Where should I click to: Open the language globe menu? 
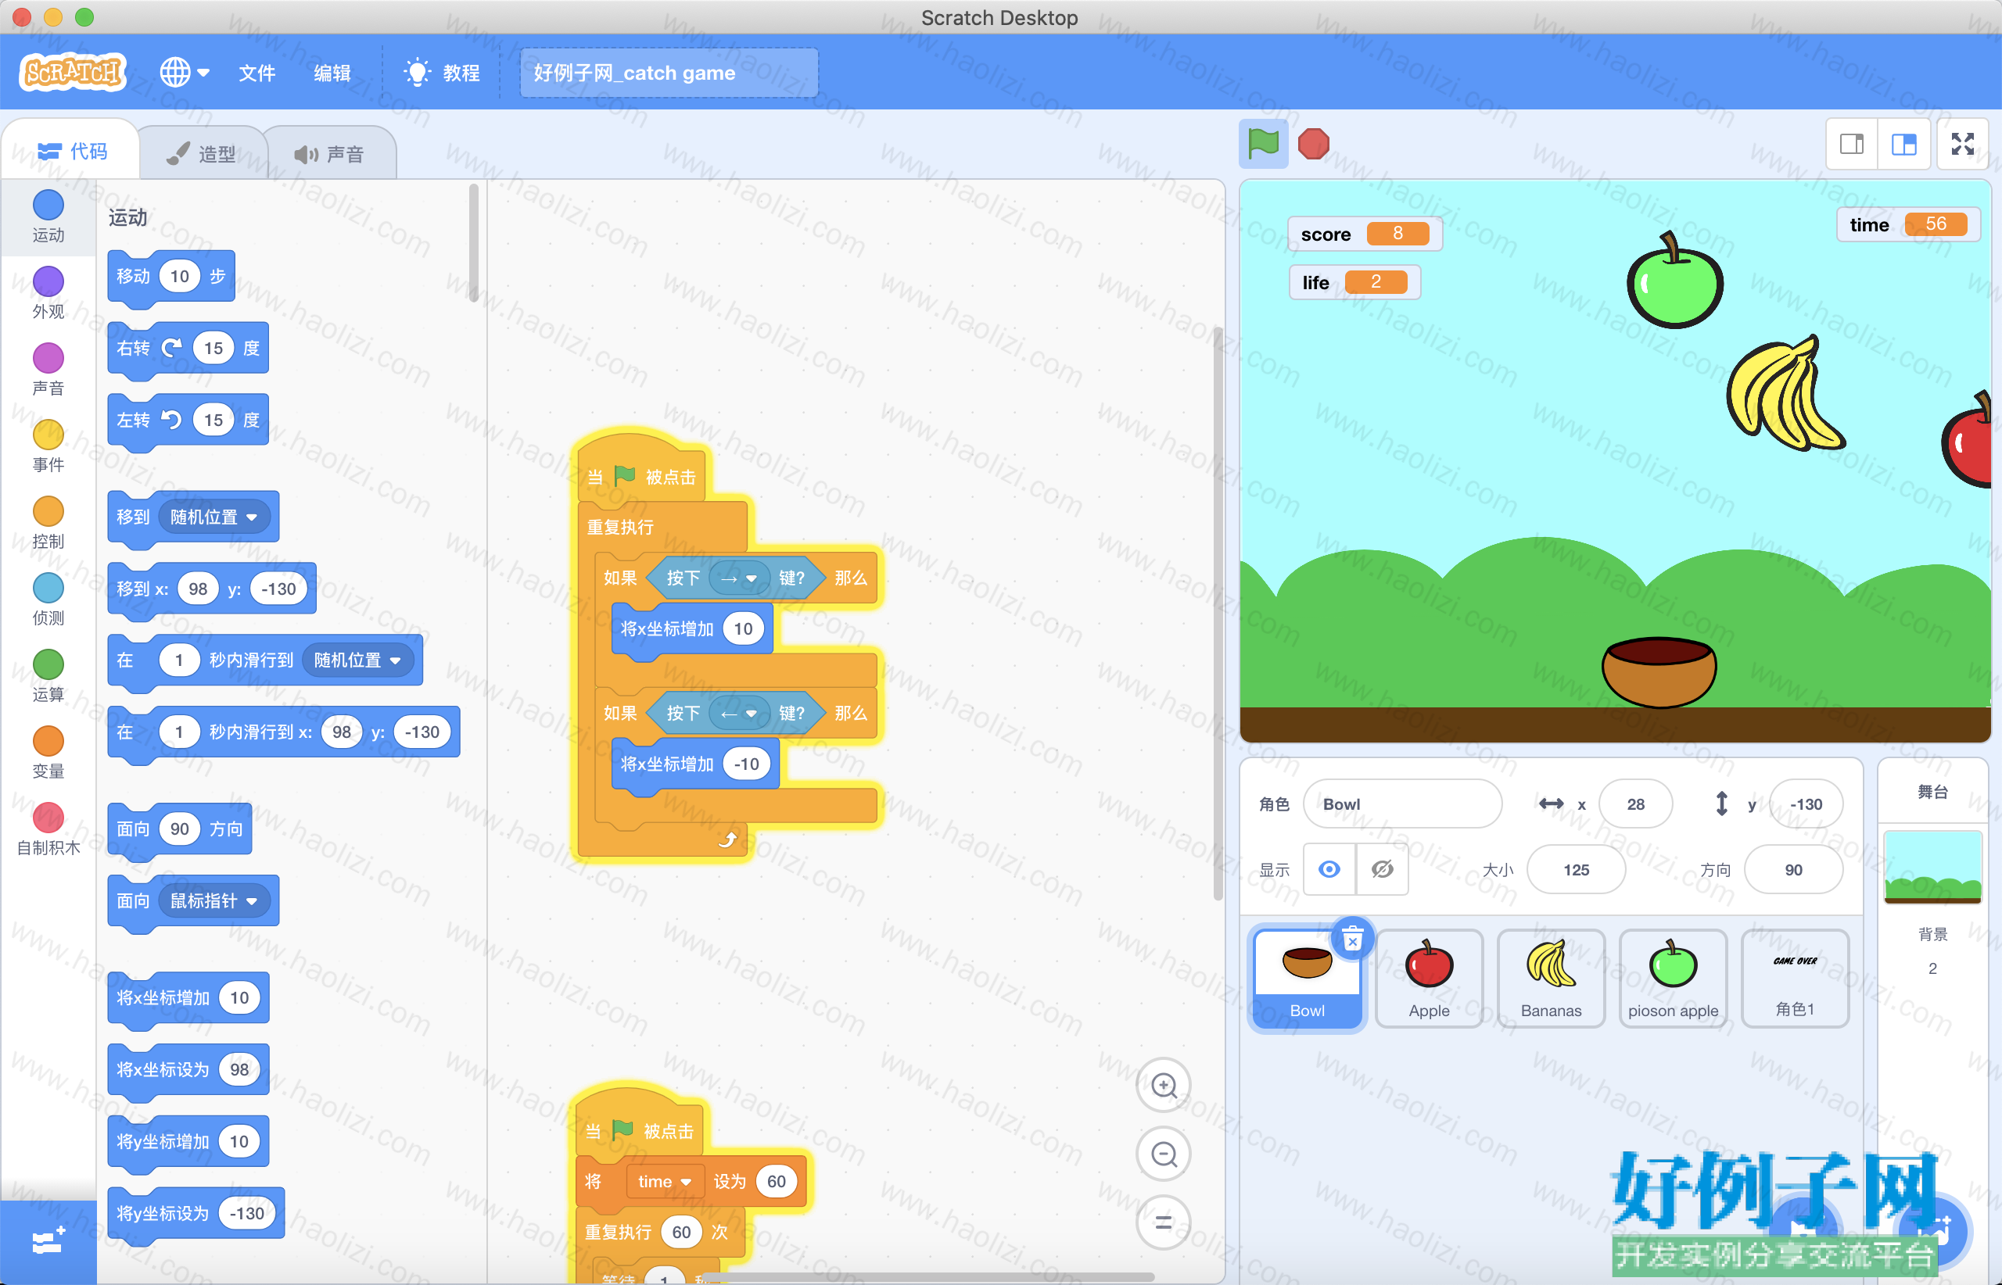point(185,73)
